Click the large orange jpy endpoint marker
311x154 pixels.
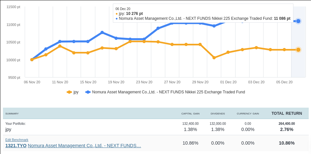coord(298,50)
